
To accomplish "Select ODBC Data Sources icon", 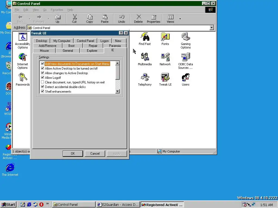I will click(185, 61).
